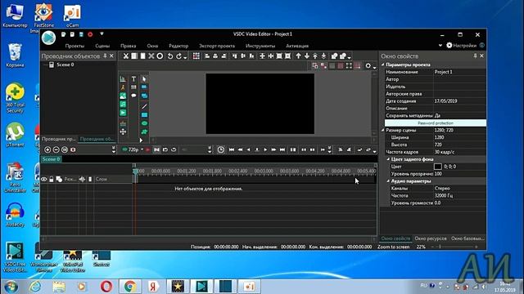Open the Redo history dropdown arrow
Screen dimensions: 524x294
tap(185, 58)
